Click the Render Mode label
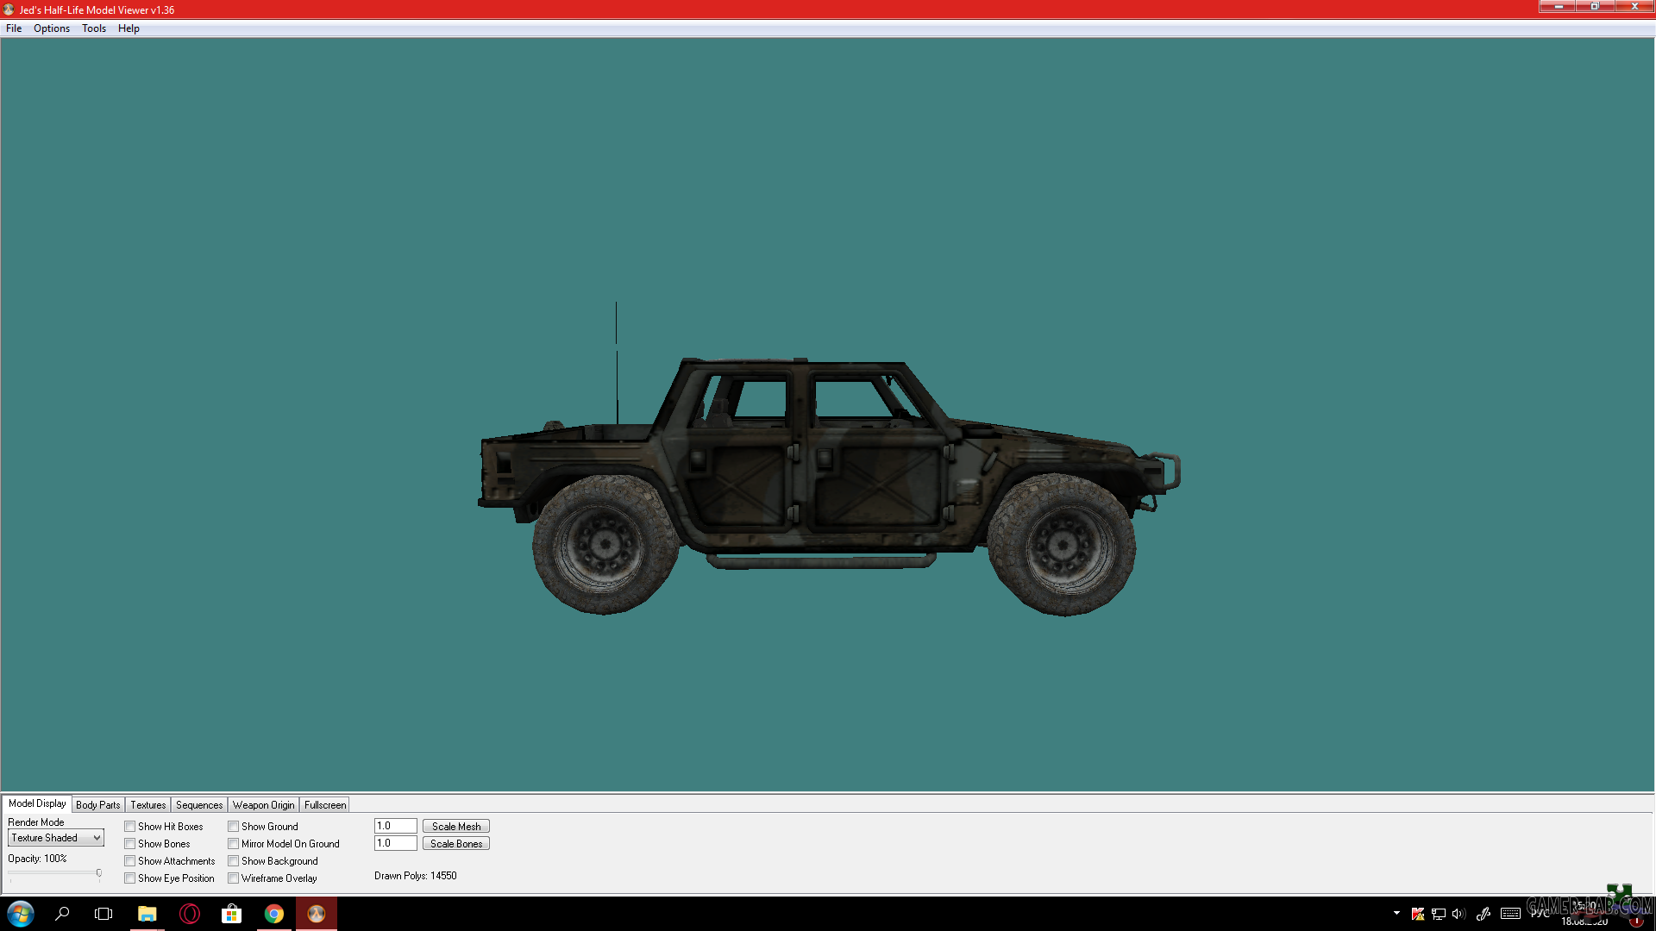Image resolution: width=1656 pixels, height=931 pixels. [36, 822]
